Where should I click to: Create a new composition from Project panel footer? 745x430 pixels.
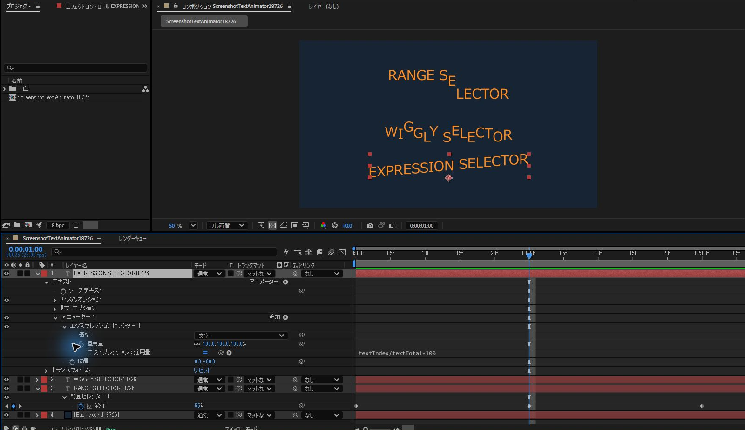coord(28,225)
